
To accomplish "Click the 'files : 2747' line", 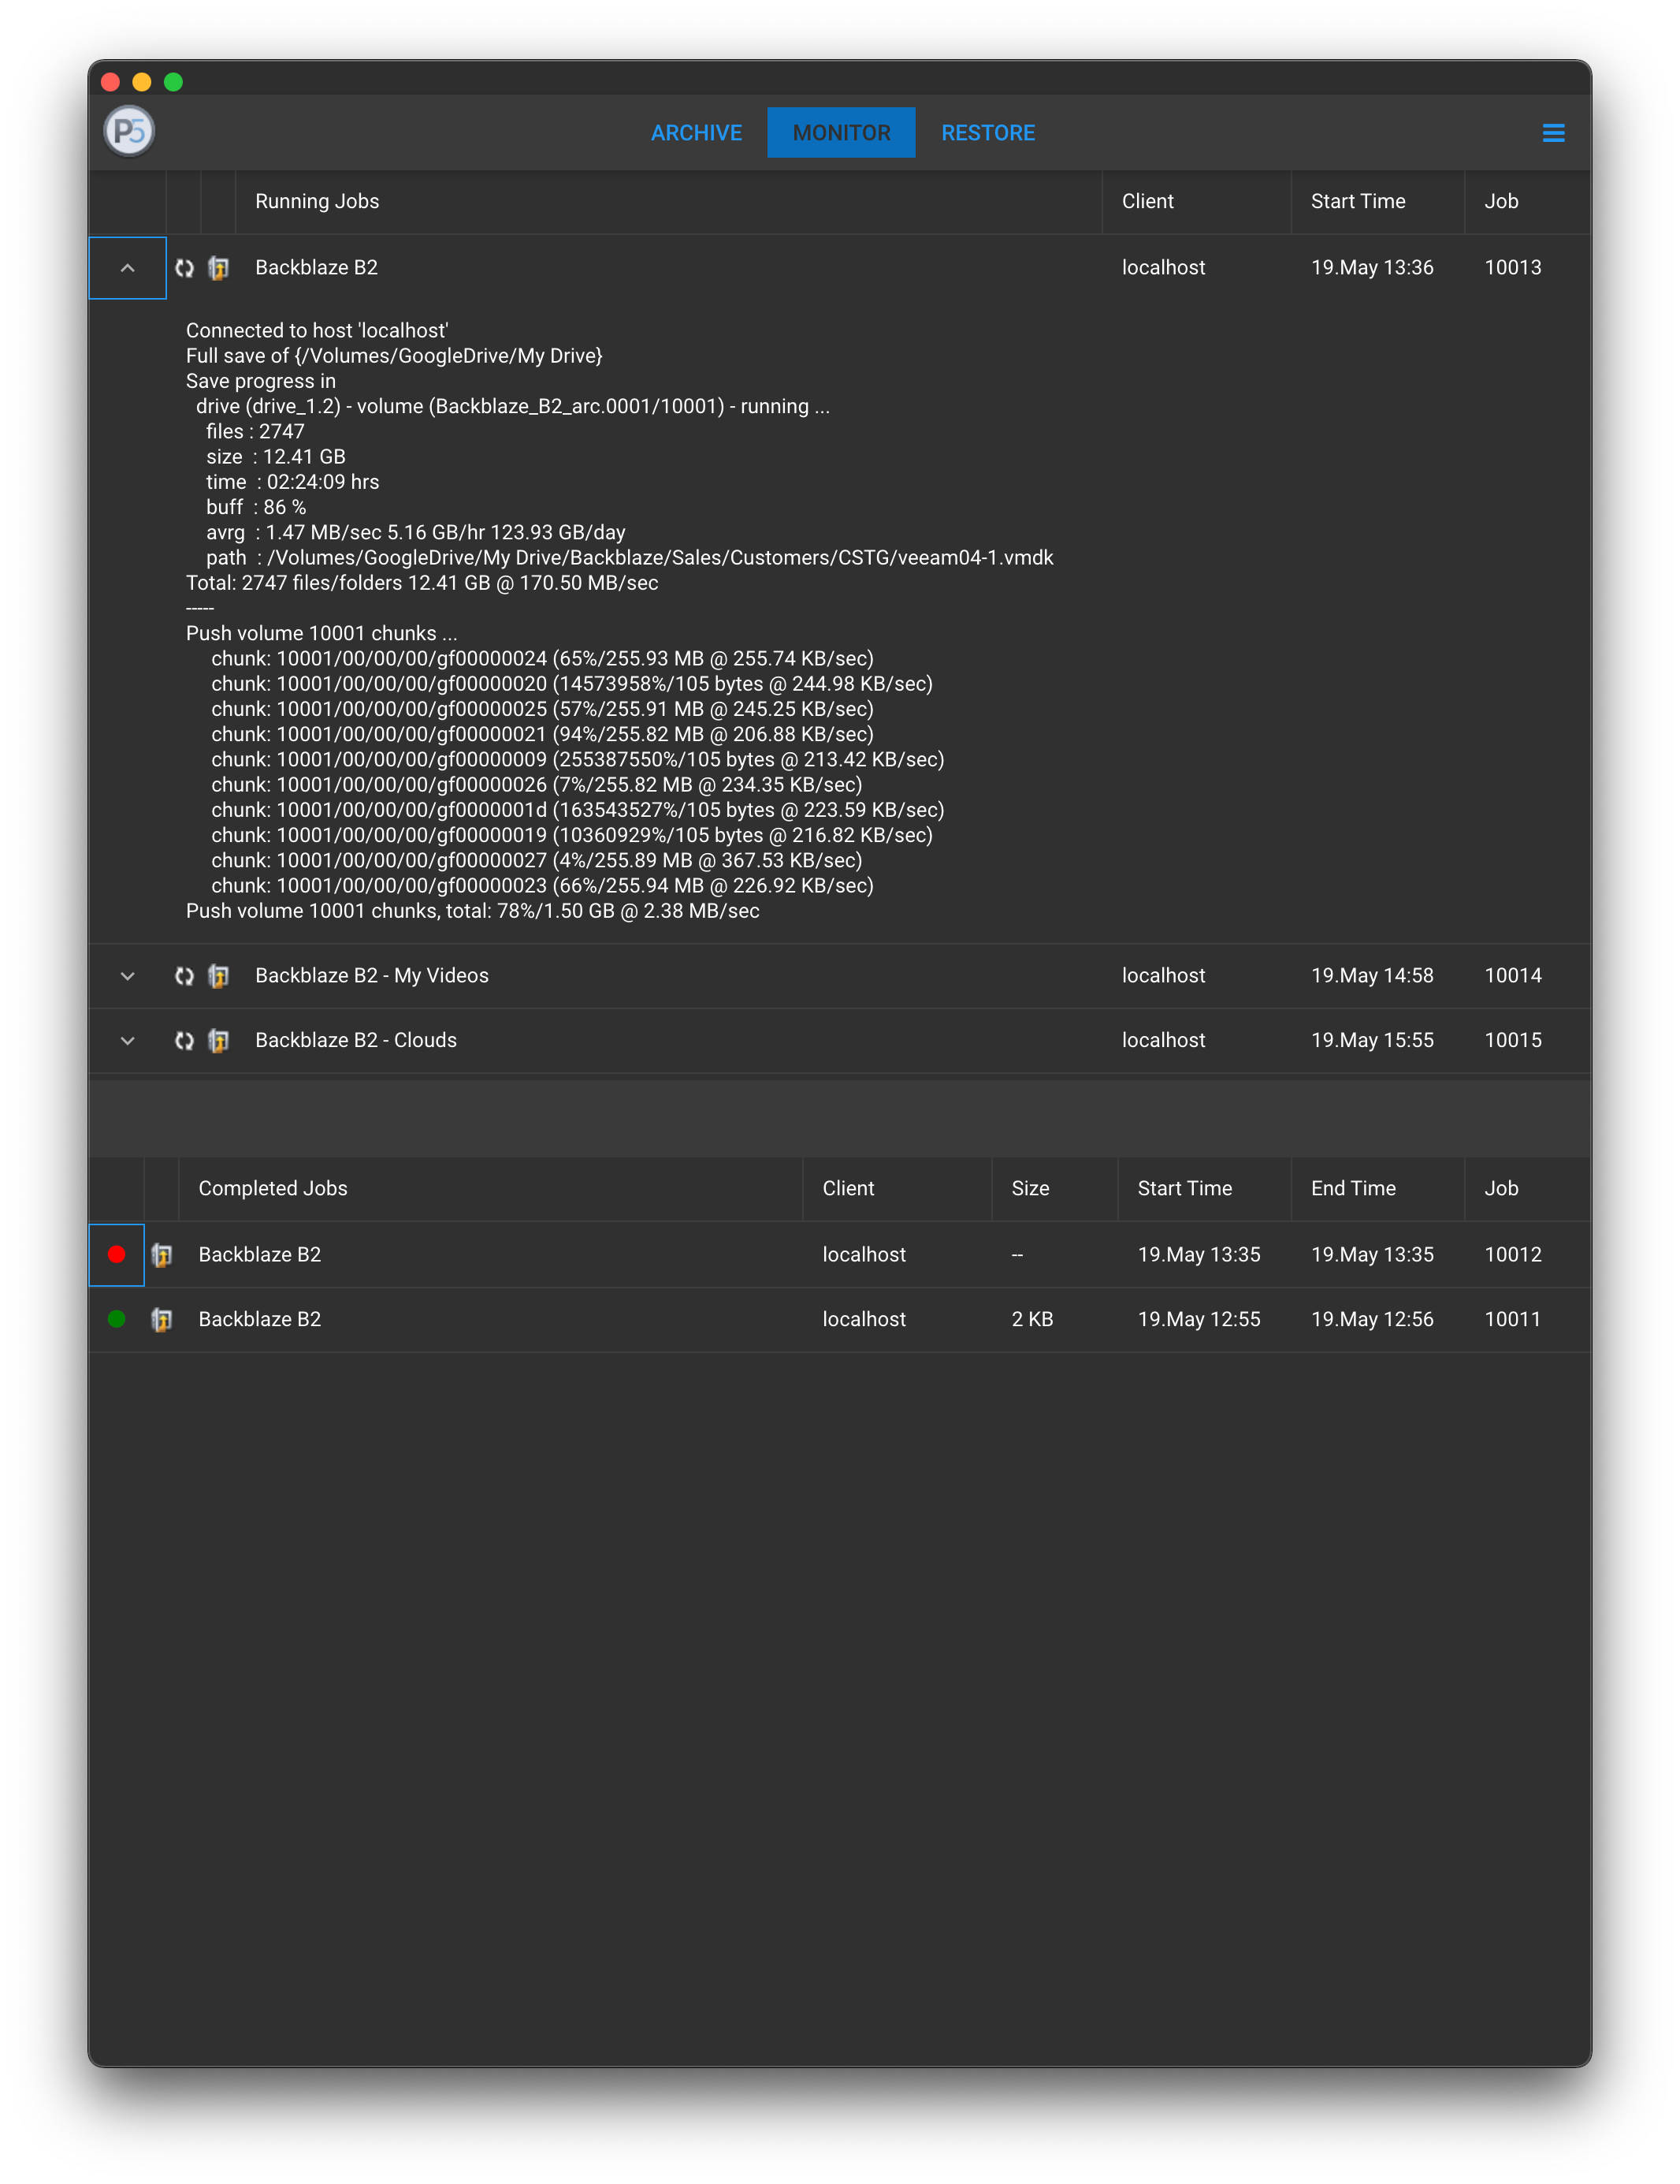I will point(255,432).
